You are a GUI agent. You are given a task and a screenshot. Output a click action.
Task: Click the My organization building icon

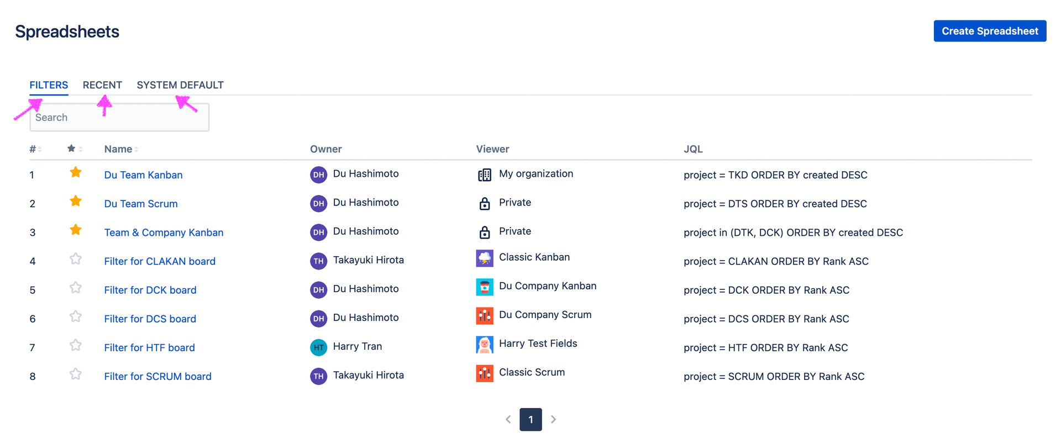tap(485, 175)
